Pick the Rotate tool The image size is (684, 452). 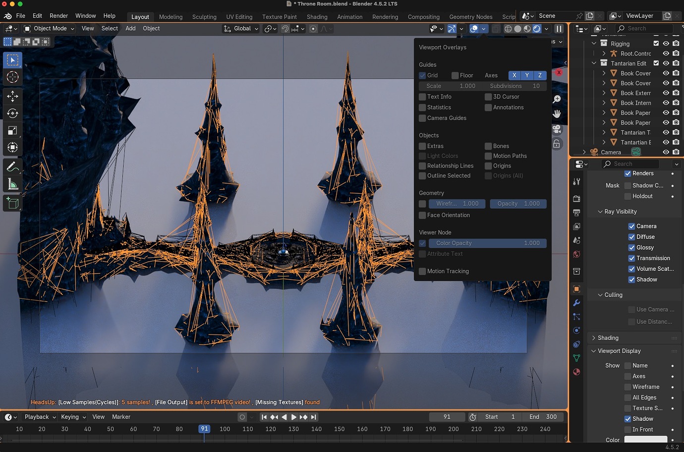click(x=13, y=113)
